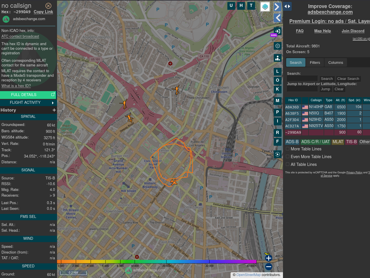
Task: Select the airplane icon near Historic Broadway
Action: coord(174,182)
